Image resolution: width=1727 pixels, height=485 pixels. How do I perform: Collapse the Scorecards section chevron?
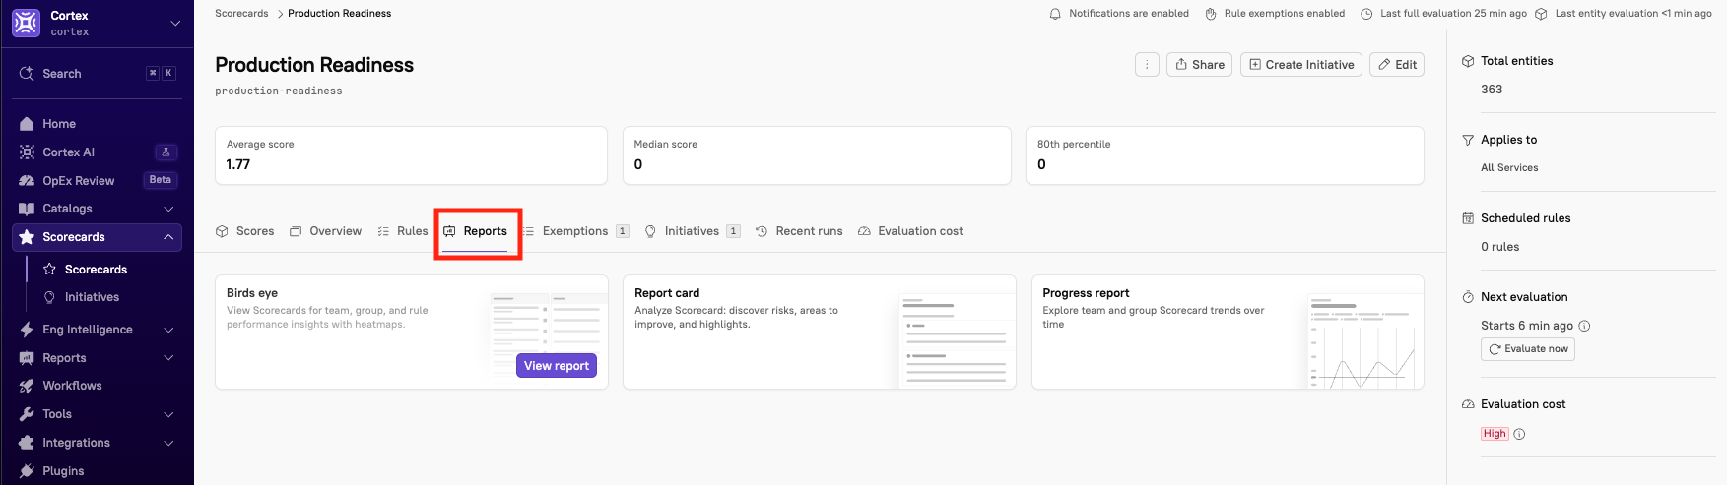[168, 237]
